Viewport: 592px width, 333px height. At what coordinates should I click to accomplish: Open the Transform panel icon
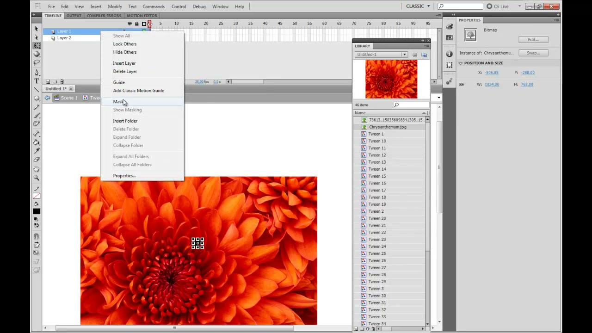(x=450, y=65)
